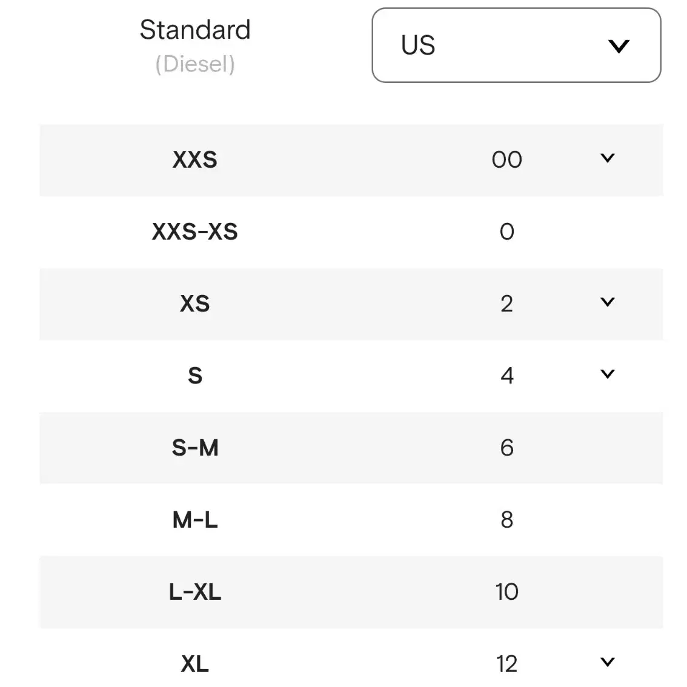Image resolution: width=687 pixels, height=687 pixels.
Task: Click the US size 00 value
Action: coord(507,160)
